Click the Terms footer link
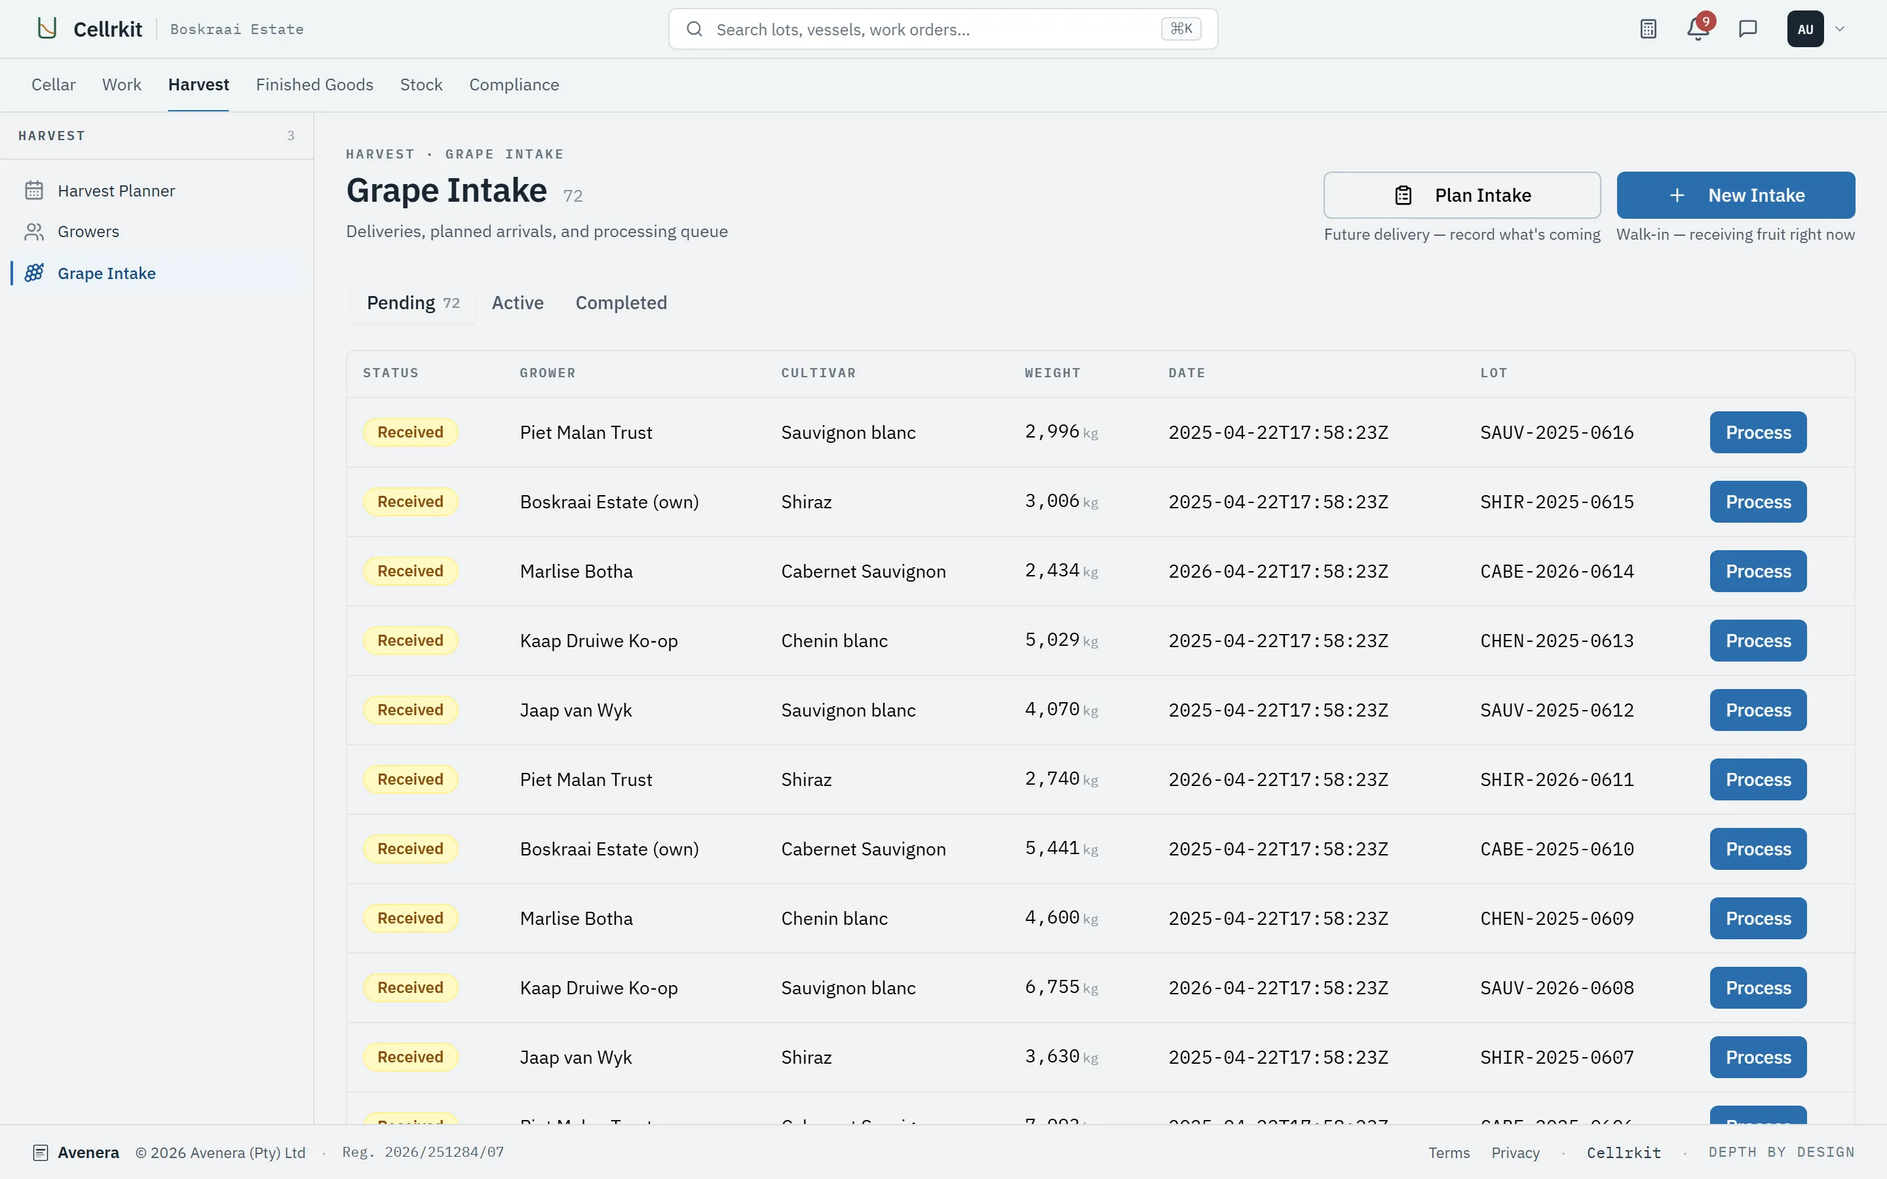The height and width of the screenshot is (1179, 1887). [x=1449, y=1153]
